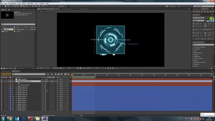The image size is (215, 121).
Task: Take snapshot with camera icon in viewer
Action: (61, 68)
